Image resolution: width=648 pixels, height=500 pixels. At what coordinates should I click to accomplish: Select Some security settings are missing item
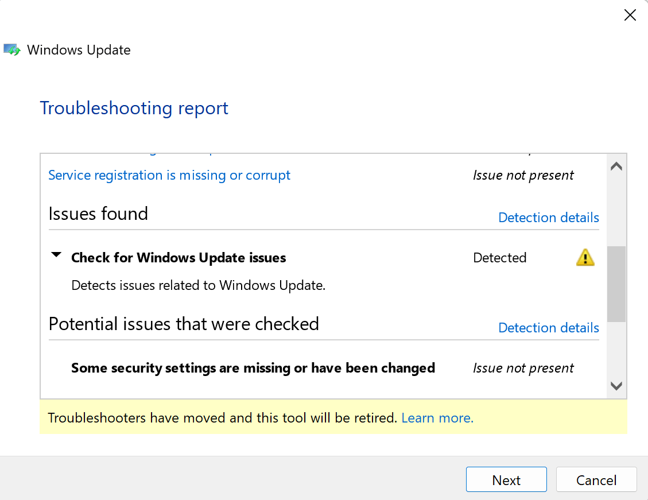(x=253, y=368)
